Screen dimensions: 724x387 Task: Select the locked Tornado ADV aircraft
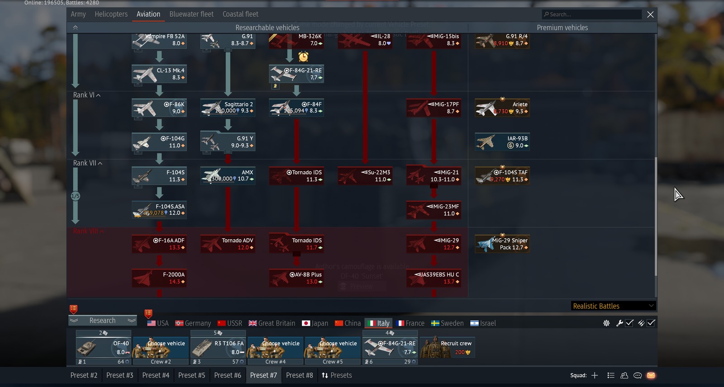point(228,244)
